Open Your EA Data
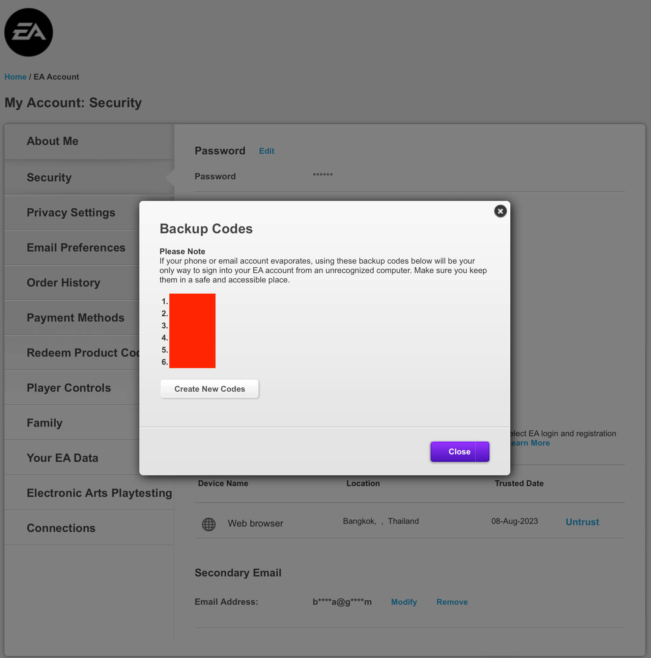Screen dimensions: 651x658 62,458
